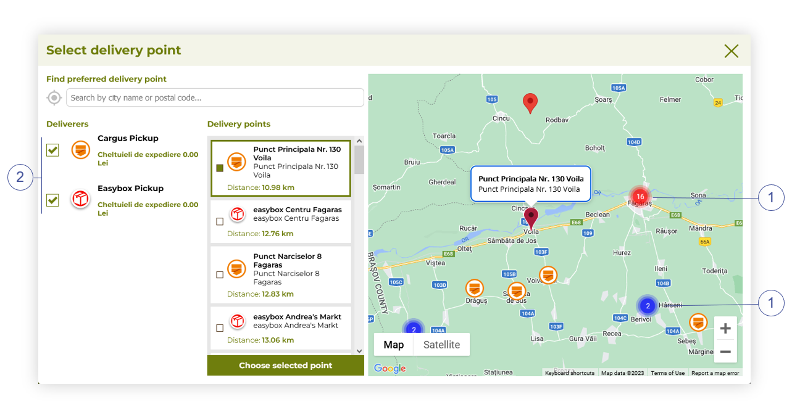Zoom in on the map
The image size is (792, 415).
click(x=725, y=328)
